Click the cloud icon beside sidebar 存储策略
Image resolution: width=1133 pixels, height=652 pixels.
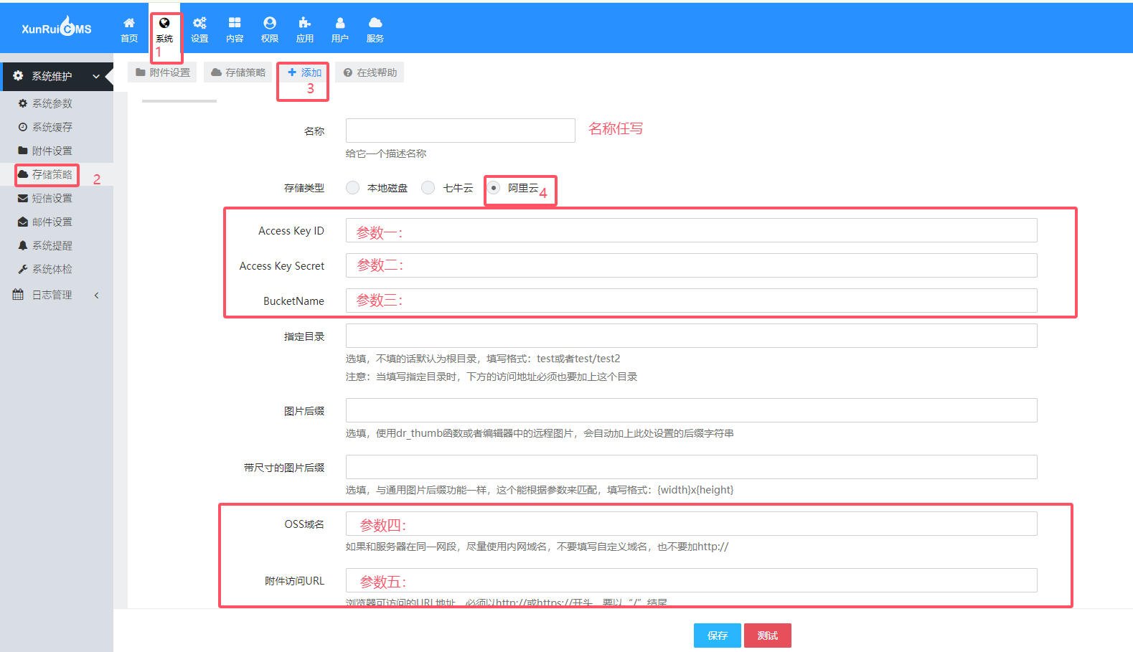pos(23,174)
